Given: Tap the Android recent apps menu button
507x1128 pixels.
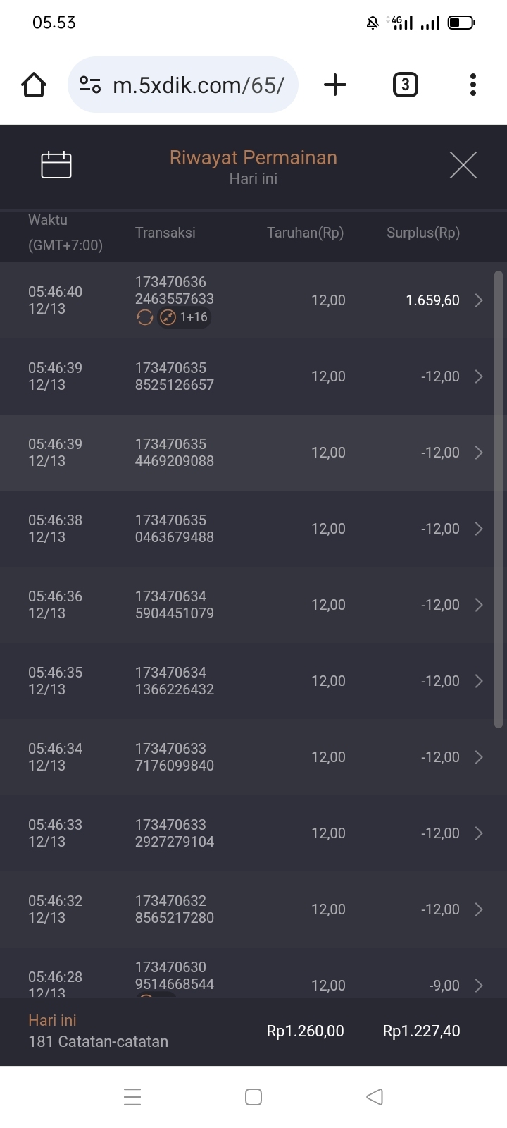Looking at the screenshot, I should tap(132, 1097).
